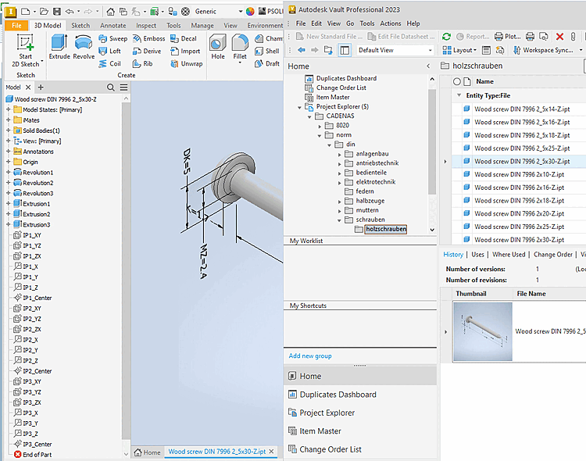Open the Default View dropdown

[395, 50]
